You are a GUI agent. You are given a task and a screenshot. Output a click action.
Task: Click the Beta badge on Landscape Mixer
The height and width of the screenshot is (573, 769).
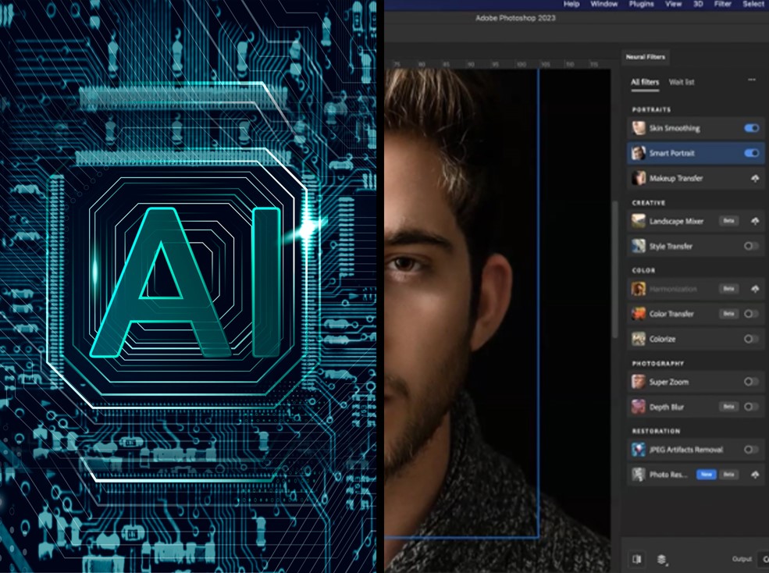[x=728, y=221]
